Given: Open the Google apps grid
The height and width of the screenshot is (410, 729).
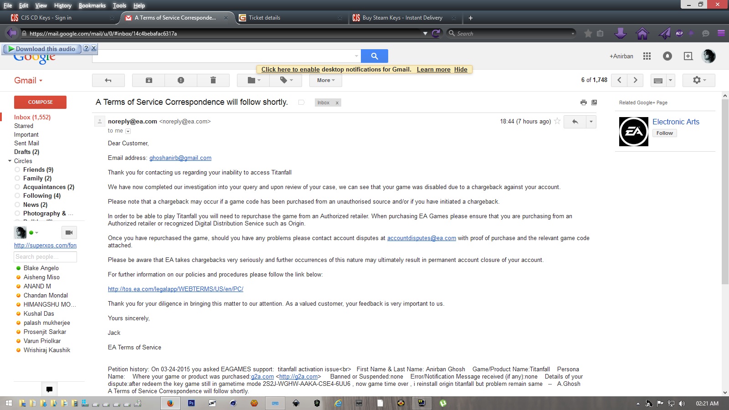Looking at the screenshot, I should point(647,56).
